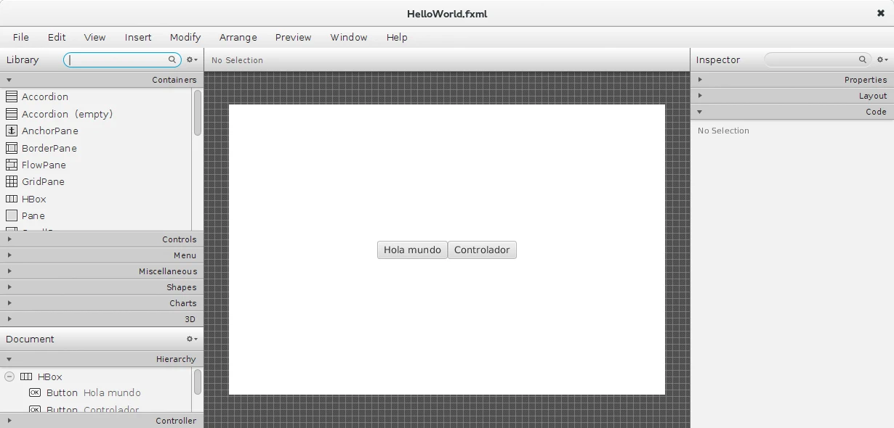Viewport: 894px width, 428px height.
Task: Click the Hola mundo button on canvas
Action: pyautogui.click(x=412, y=250)
